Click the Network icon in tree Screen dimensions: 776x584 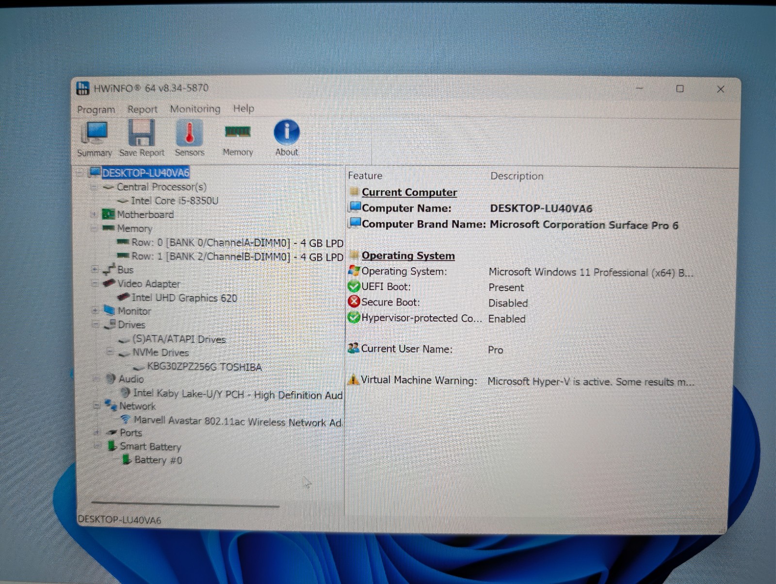pos(111,405)
